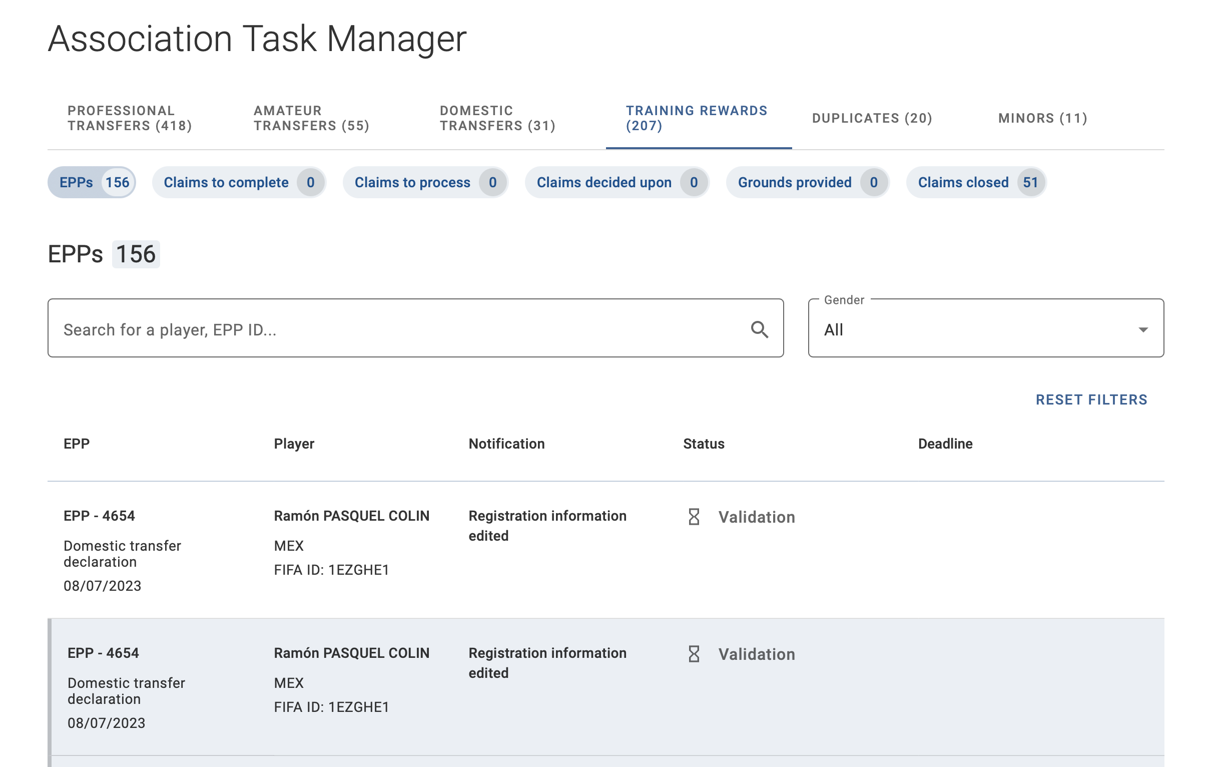Click the Notification column header

click(506, 444)
